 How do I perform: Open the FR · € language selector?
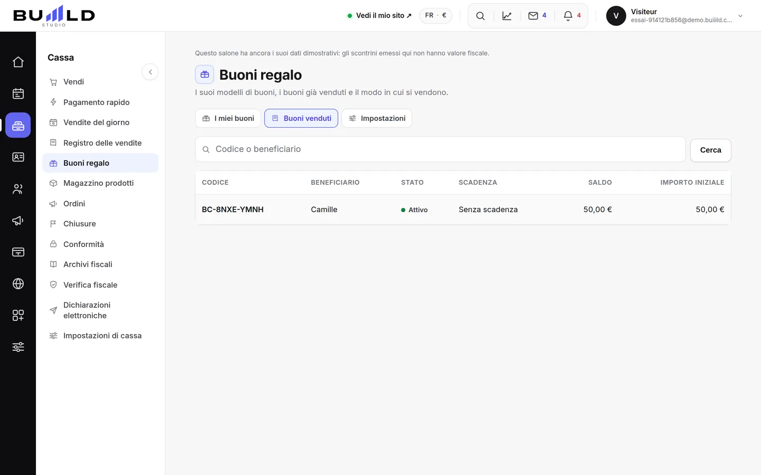[x=435, y=15]
